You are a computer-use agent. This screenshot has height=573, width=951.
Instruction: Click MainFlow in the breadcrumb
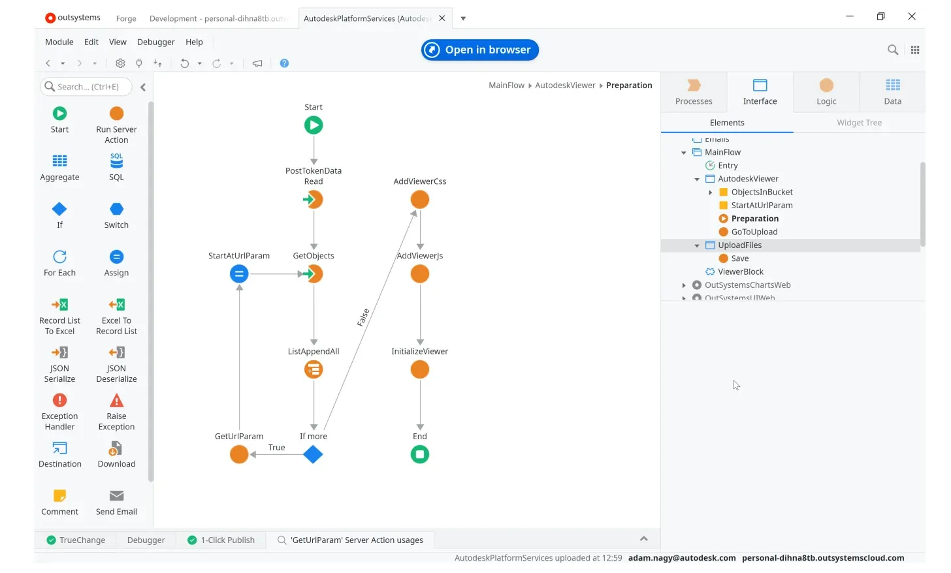[x=506, y=85]
